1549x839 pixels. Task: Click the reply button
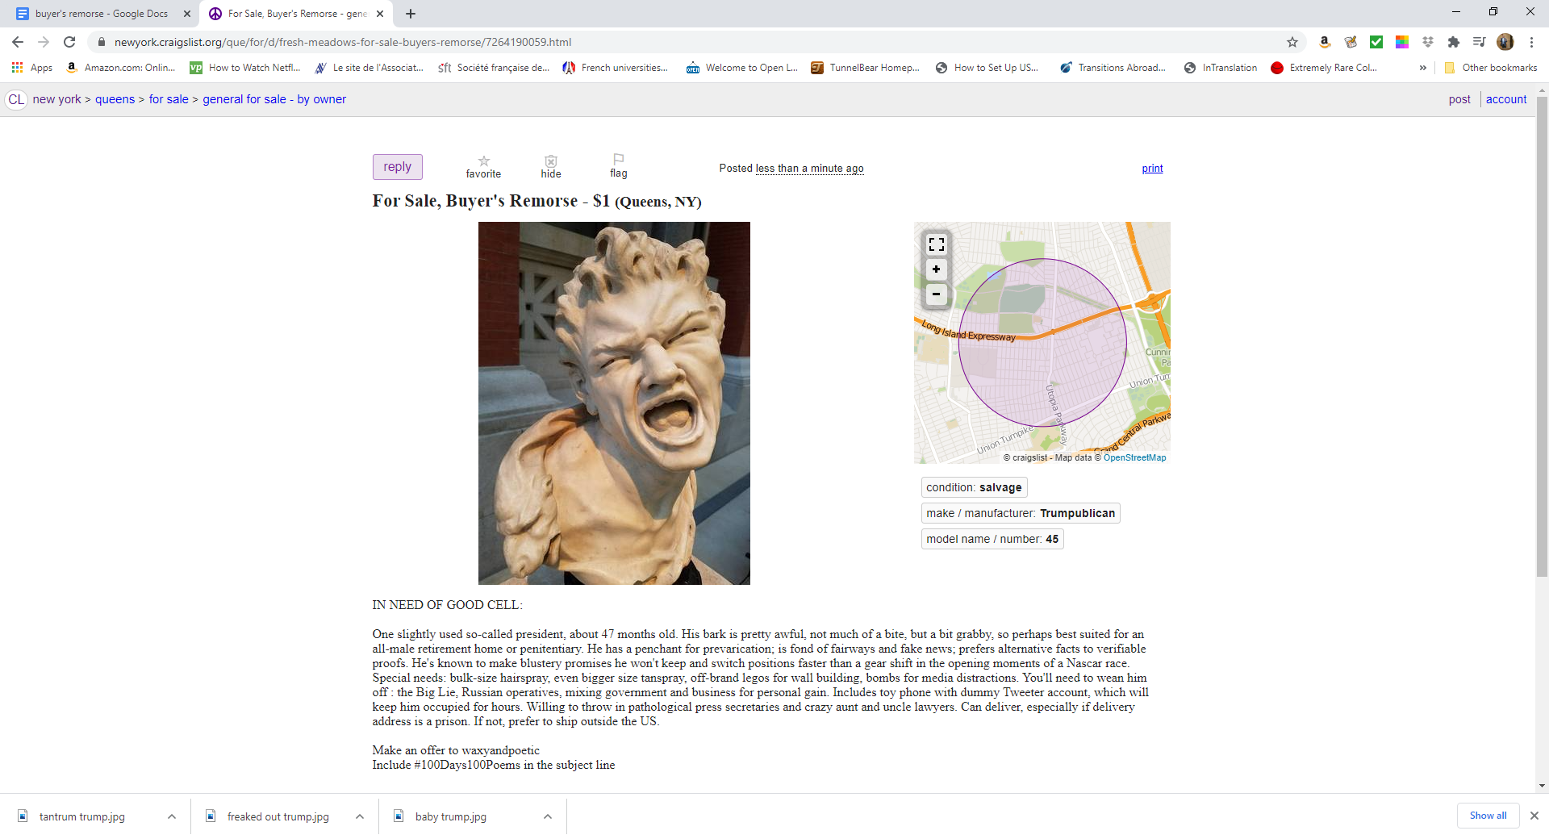click(398, 167)
